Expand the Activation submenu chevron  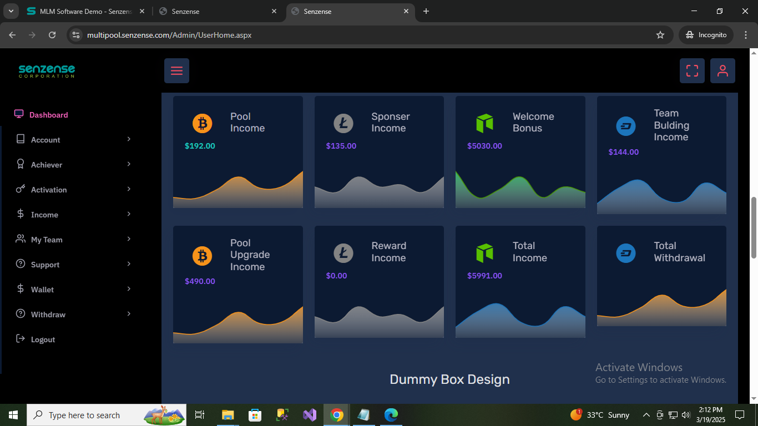click(129, 189)
